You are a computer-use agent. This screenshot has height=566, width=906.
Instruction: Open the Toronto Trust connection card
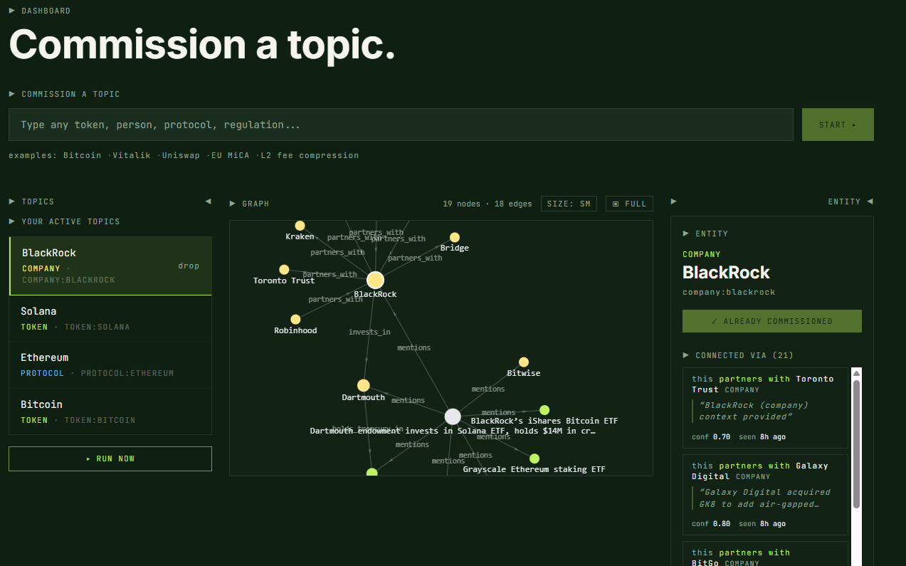click(x=765, y=408)
